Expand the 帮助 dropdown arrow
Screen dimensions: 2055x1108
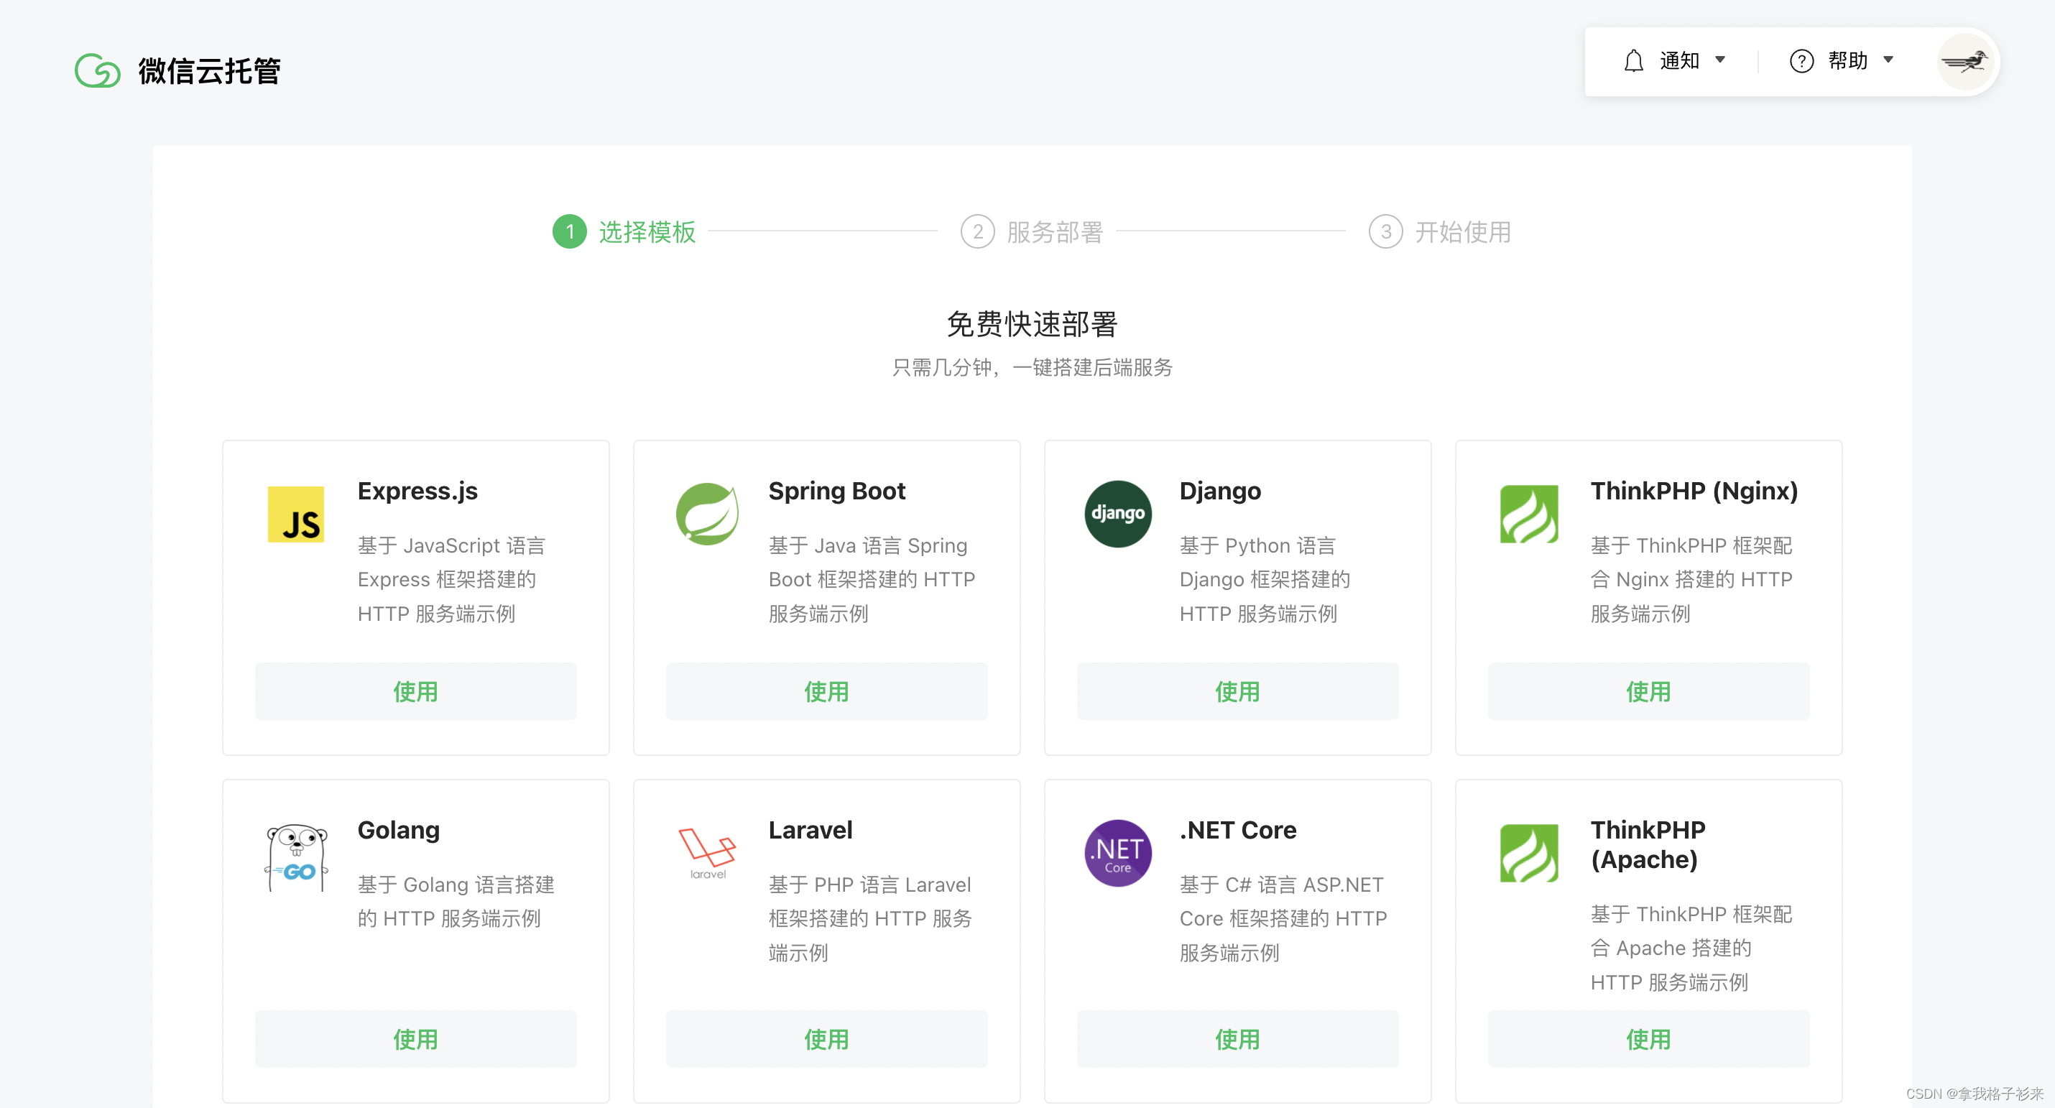[x=1888, y=60]
